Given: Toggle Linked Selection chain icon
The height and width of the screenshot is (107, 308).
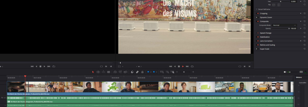Looking at the screenshot, I should [x=137, y=72].
